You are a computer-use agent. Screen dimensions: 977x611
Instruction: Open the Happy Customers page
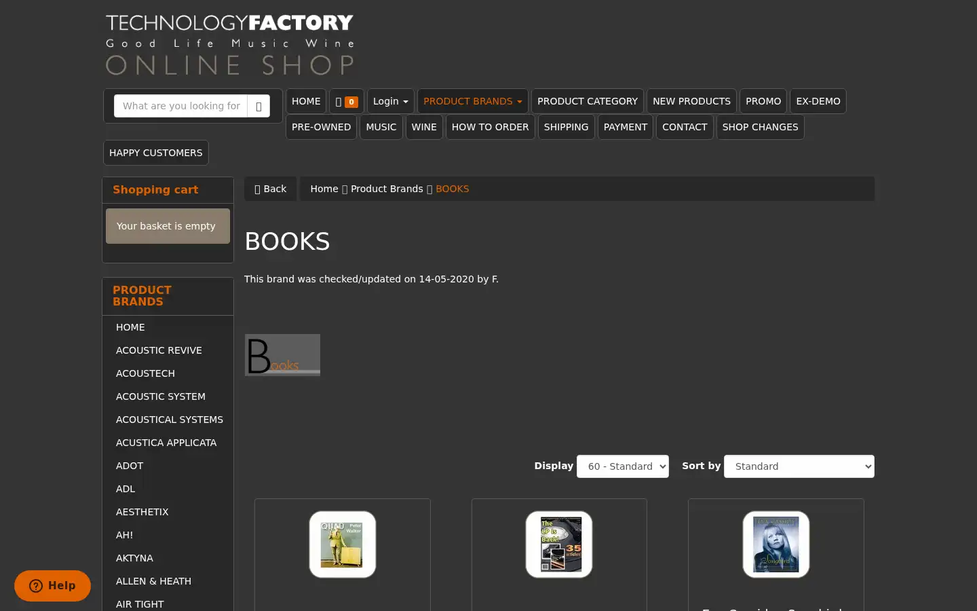(156, 153)
